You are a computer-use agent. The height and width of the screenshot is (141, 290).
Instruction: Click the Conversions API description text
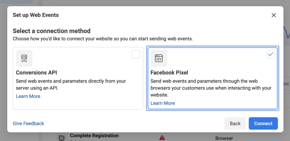[x=71, y=84]
